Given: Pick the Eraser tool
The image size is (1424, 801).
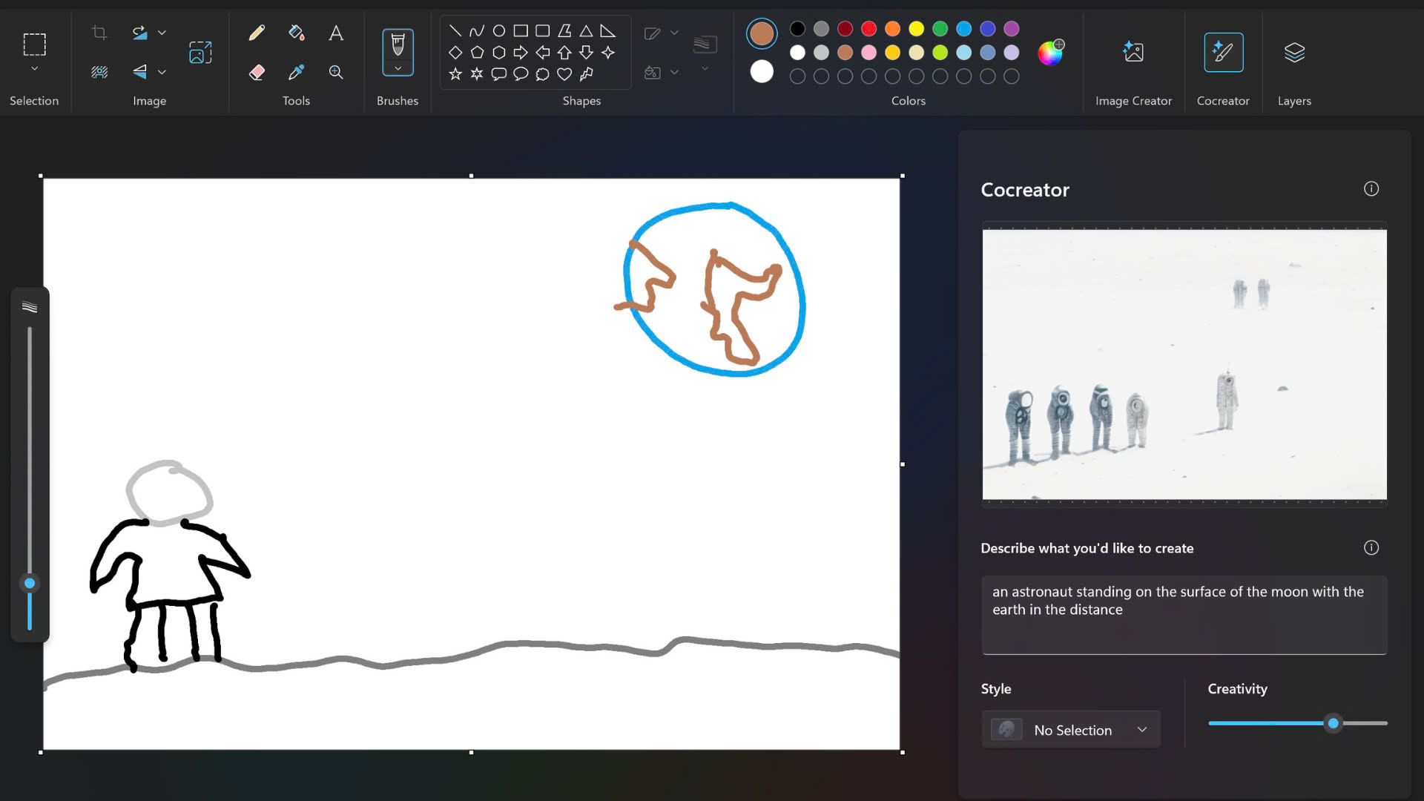Looking at the screenshot, I should pyautogui.click(x=257, y=72).
